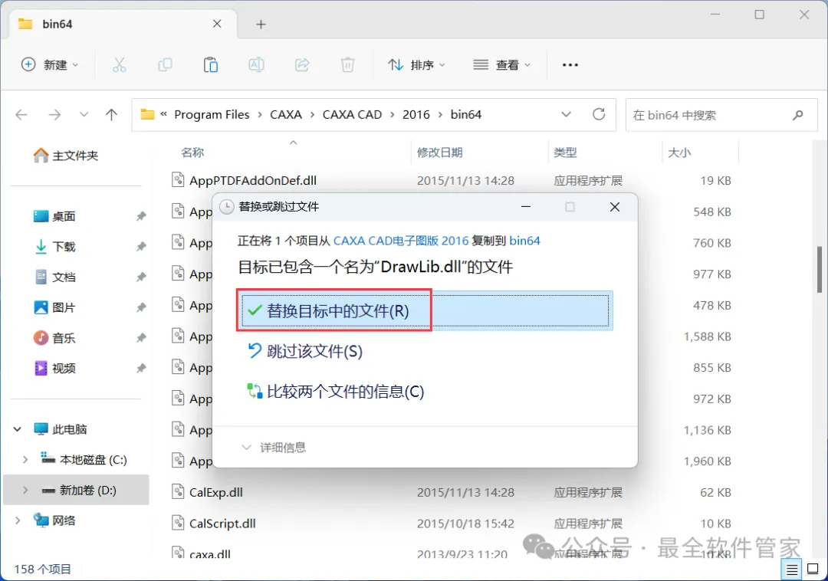Open 图片 pictures in sidebar
828x581 pixels.
click(x=64, y=307)
